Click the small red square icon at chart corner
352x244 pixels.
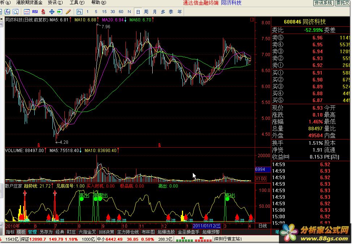(x=252, y=20)
